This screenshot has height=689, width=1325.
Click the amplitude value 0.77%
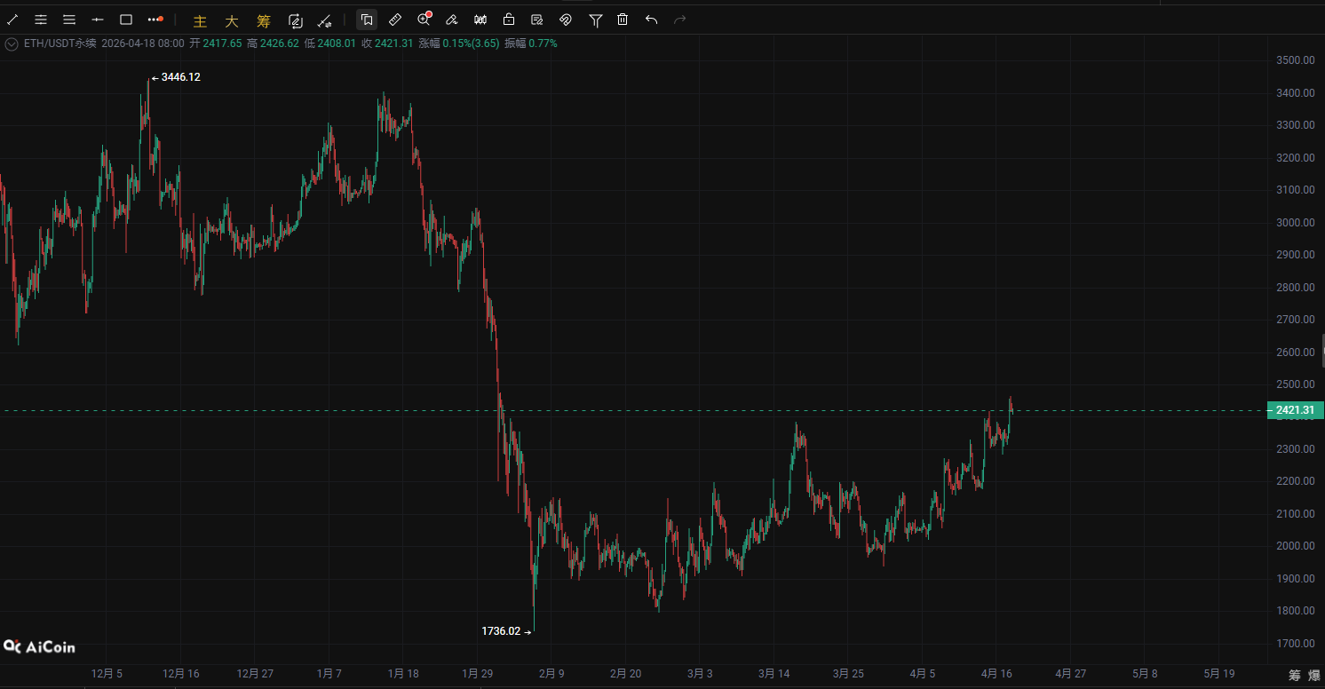pos(543,44)
